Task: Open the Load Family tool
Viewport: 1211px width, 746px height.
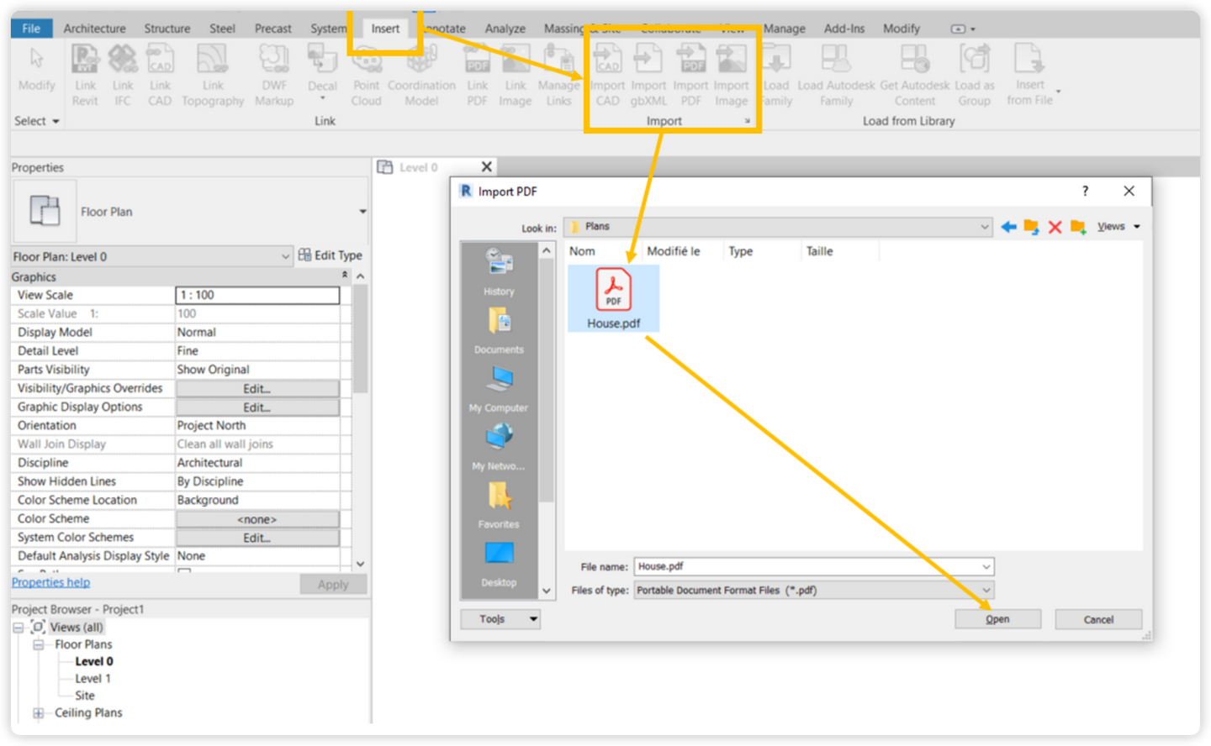Action: click(775, 76)
